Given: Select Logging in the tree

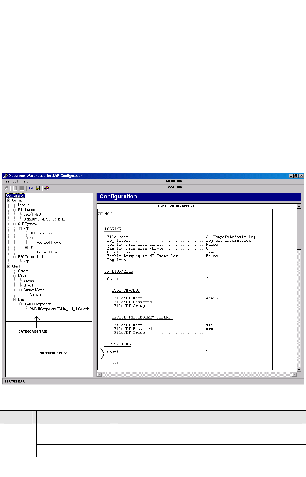Looking at the screenshot, I should (x=23, y=205).
